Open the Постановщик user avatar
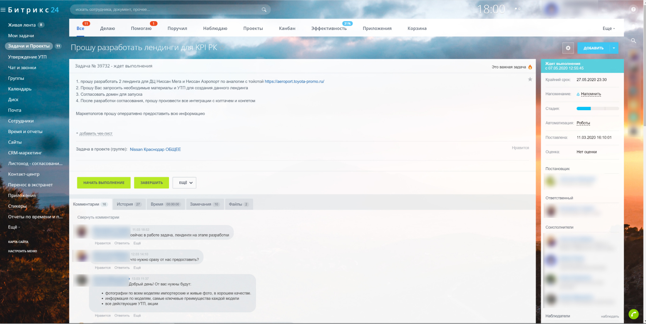The width and height of the screenshot is (646, 324). tap(551, 181)
